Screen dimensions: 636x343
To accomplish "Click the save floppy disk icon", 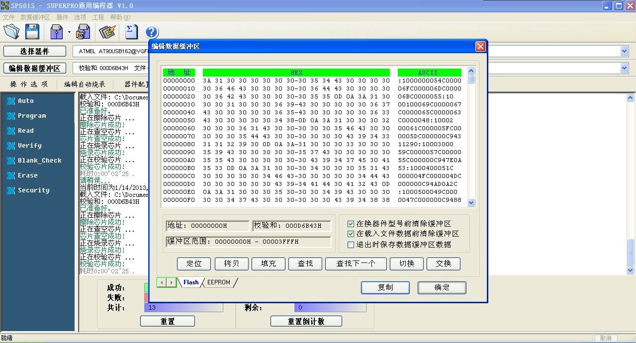I will click(x=32, y=32).
